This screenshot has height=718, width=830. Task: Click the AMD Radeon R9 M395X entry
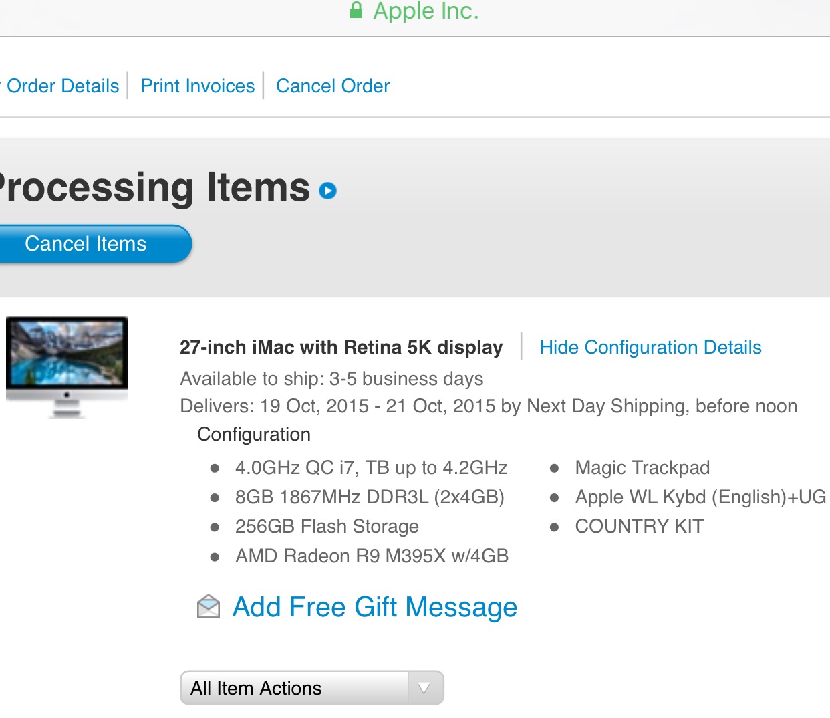click(372, 556)
